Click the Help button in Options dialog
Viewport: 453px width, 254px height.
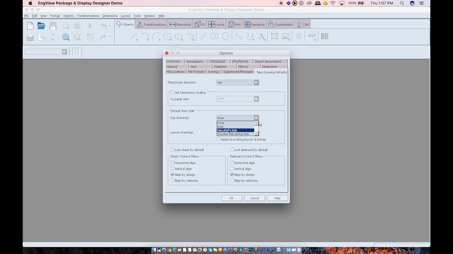277,198
